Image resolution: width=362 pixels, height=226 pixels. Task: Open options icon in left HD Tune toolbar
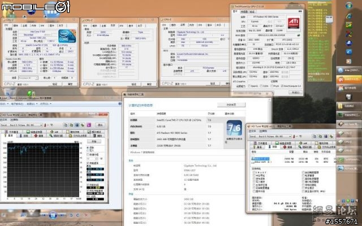tap(83, 125)
